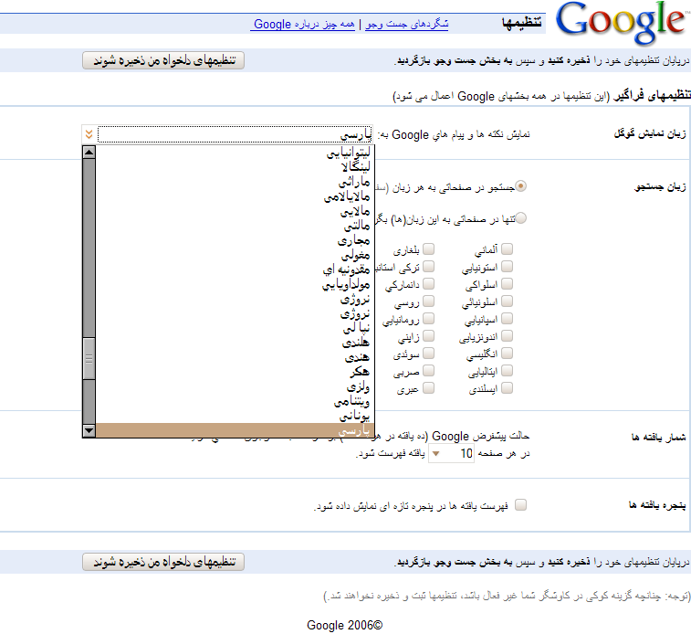This screenshot has height=634, width=691.
Task: Open the 'همه چیز درباره Google' link
Action: [303, 24]
